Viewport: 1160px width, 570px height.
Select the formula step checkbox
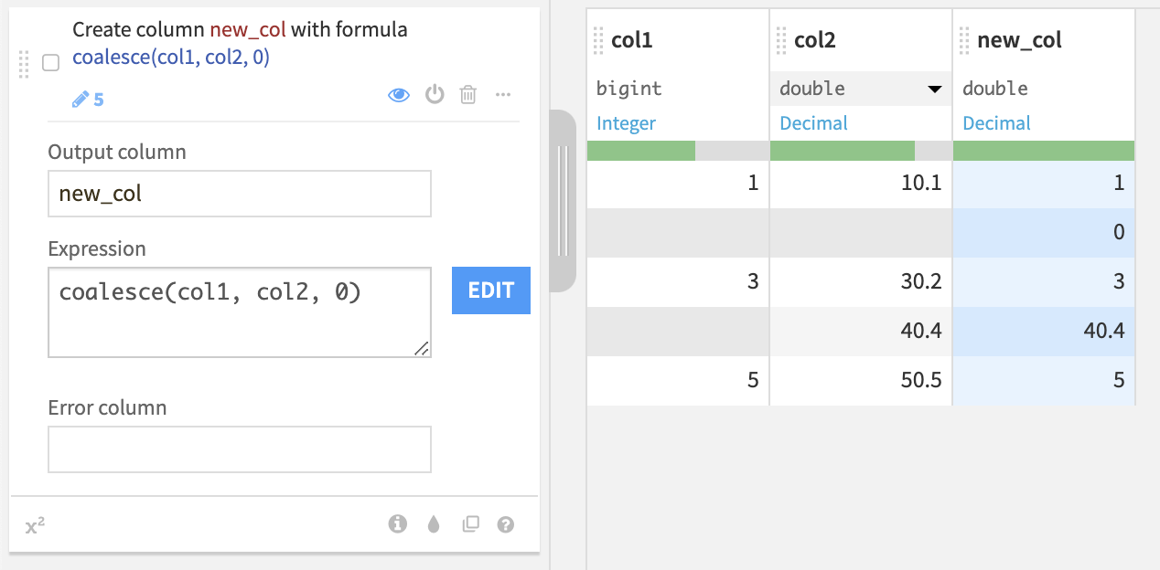[x=51, y=63]
